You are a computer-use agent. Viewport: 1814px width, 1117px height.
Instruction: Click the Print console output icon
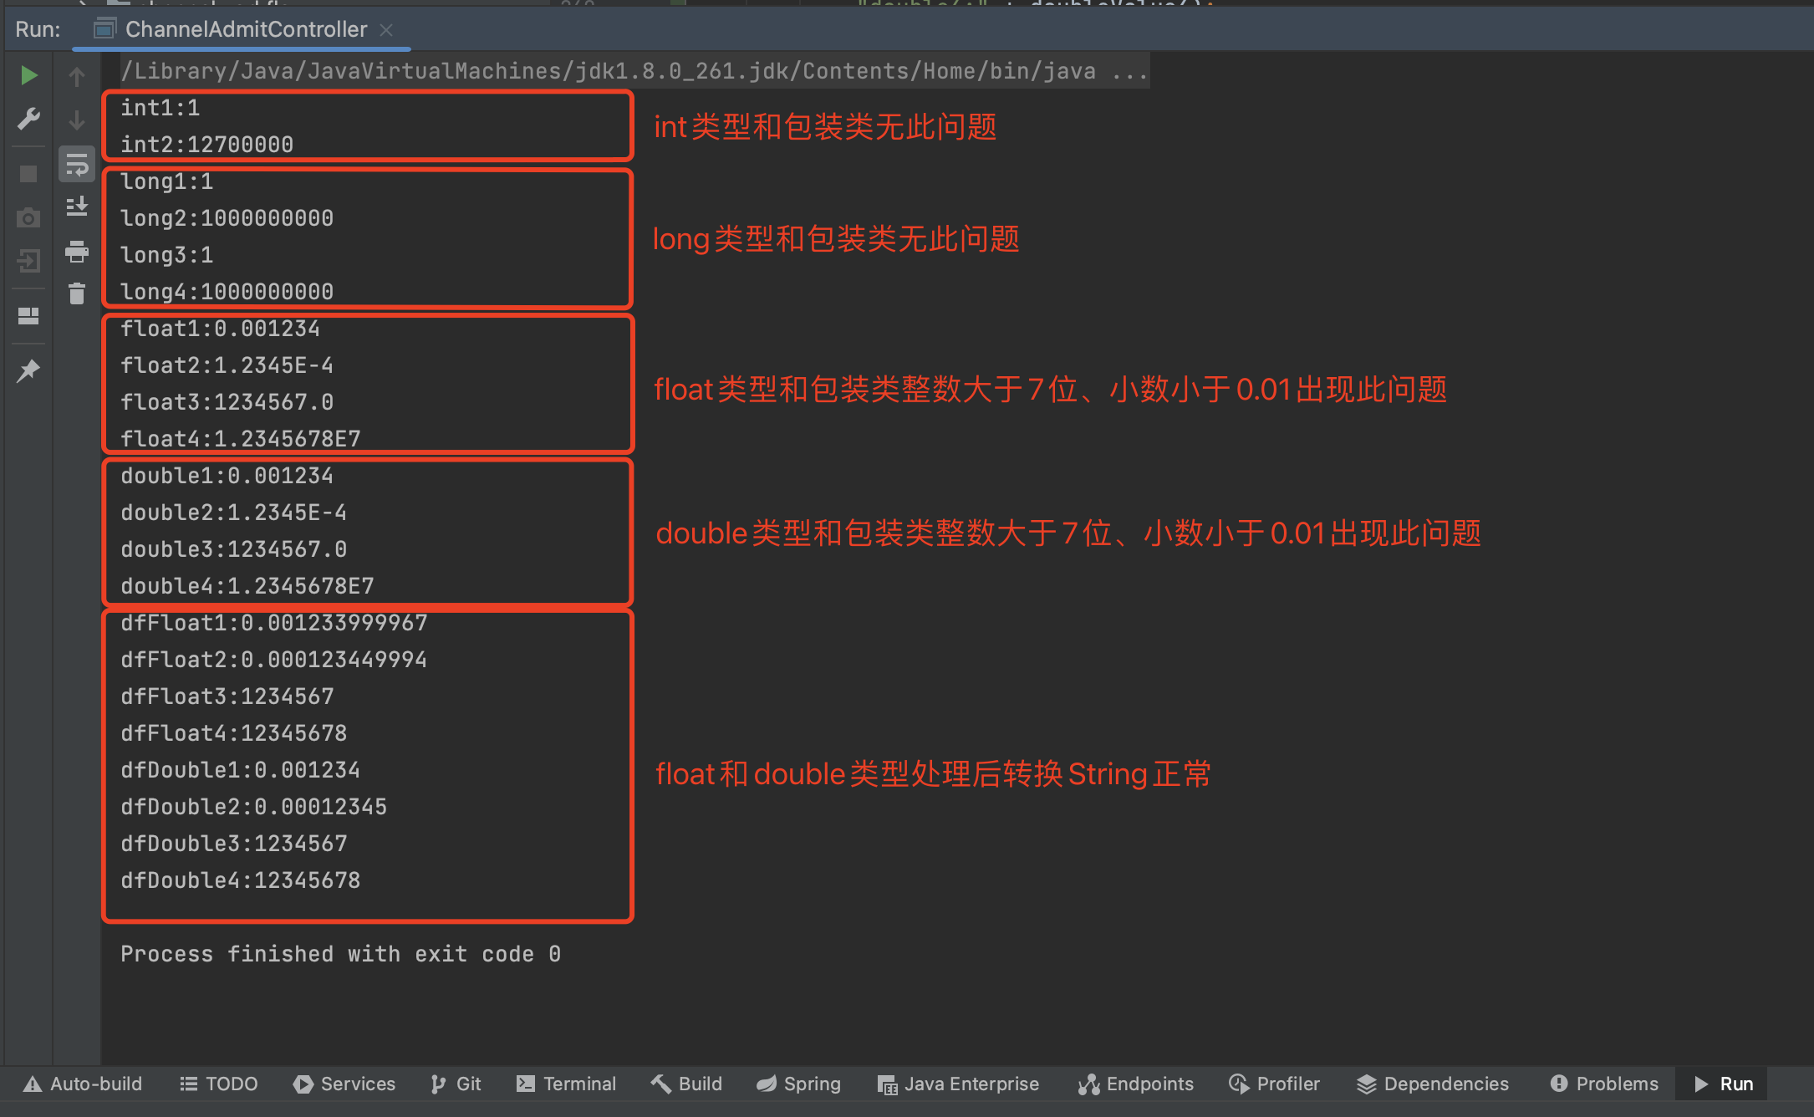[x=77, y=251]
